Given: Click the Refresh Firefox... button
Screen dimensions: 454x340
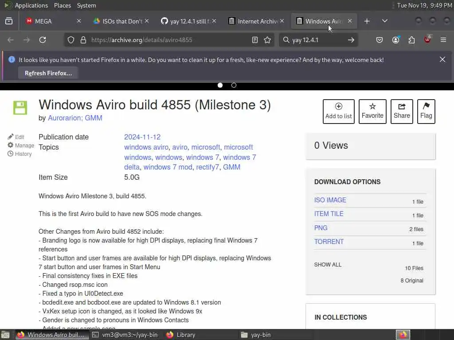Looking at the screenshot, I should tap(48, 73).
